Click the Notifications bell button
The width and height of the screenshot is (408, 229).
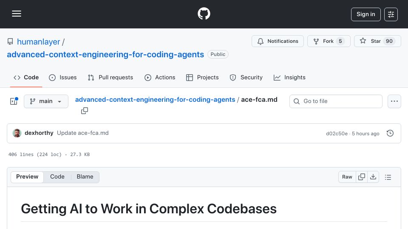click(x=278, y=41)
